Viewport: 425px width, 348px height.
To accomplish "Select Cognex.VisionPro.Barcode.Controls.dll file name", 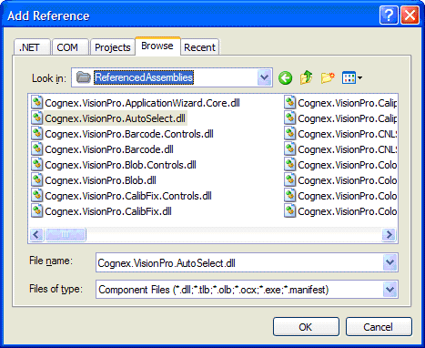I will [129, 134].
